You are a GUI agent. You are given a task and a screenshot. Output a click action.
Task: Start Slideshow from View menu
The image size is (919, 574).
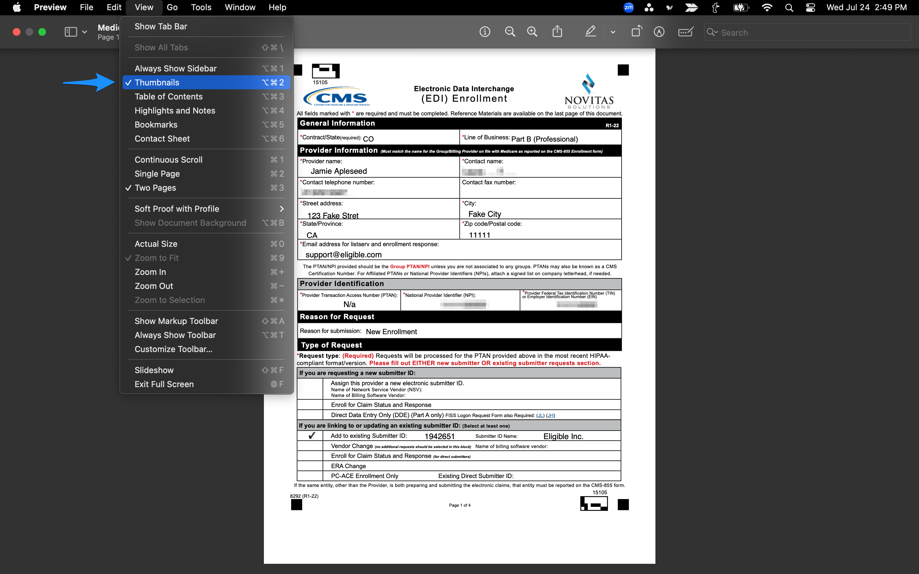coord(206,370)
